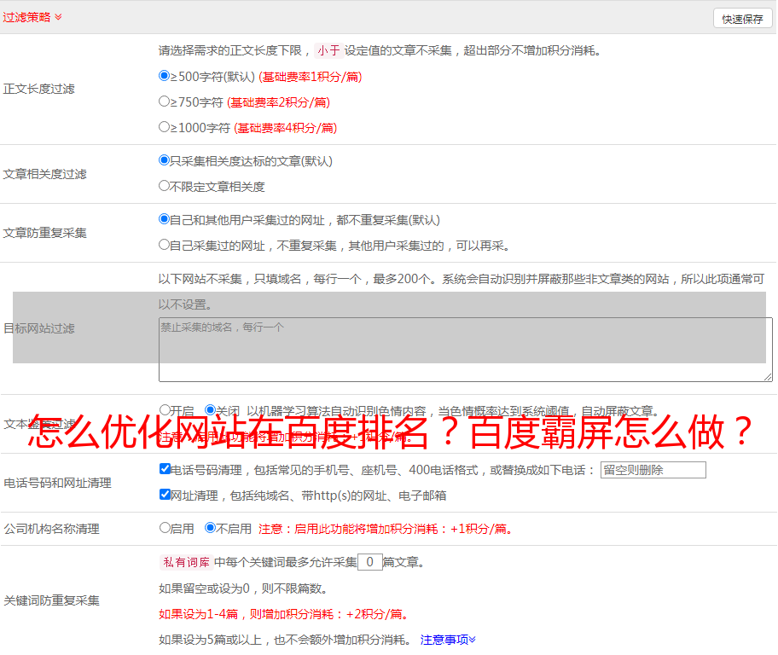778x655 pixels.
Task: Expand the 注意事项 link
Action: [448, 640]
